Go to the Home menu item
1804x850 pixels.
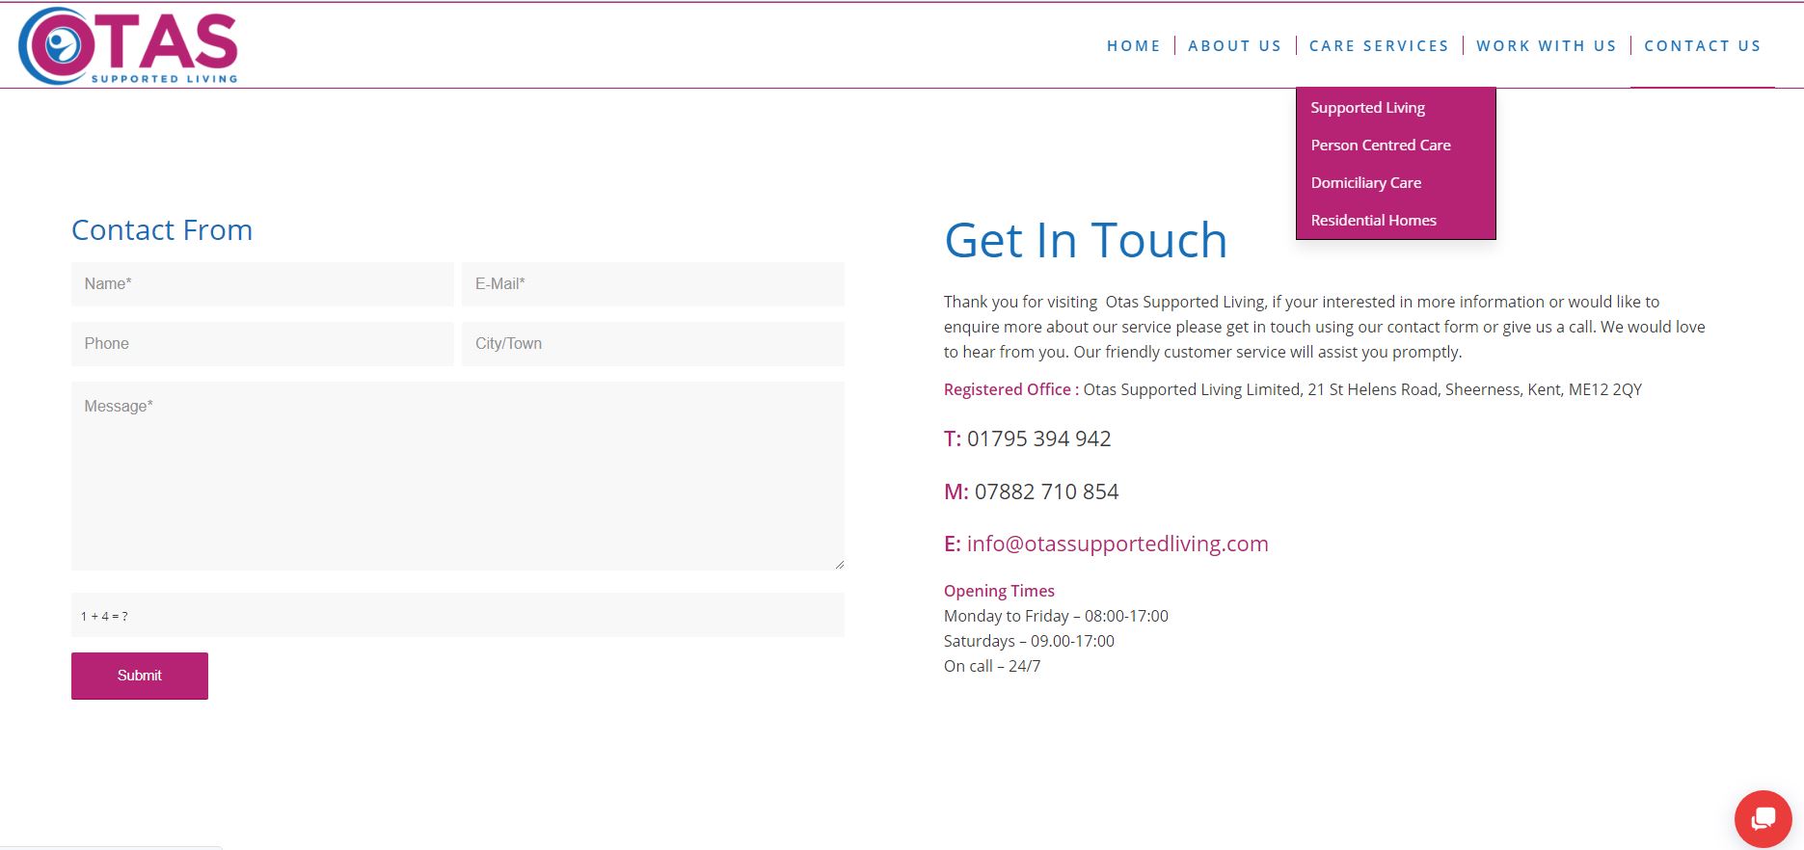click(x=1133, y=46)
